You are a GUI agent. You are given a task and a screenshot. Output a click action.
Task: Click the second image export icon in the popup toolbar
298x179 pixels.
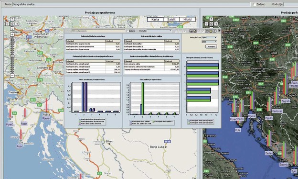[195, 31]
